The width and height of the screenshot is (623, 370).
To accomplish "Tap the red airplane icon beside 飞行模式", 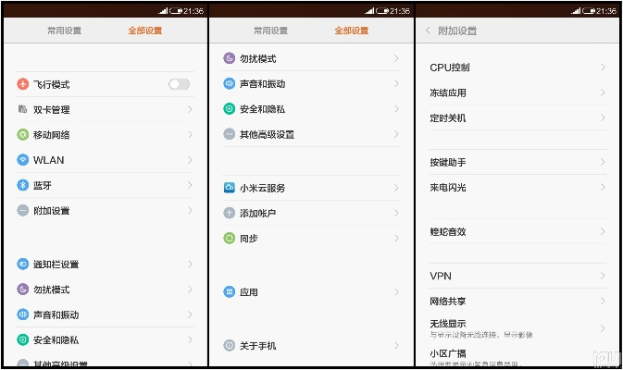I will [22, 84].
